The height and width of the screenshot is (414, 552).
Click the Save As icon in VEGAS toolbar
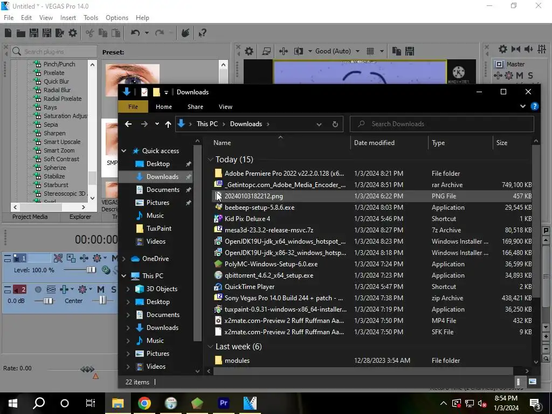(x=47, y=33)
